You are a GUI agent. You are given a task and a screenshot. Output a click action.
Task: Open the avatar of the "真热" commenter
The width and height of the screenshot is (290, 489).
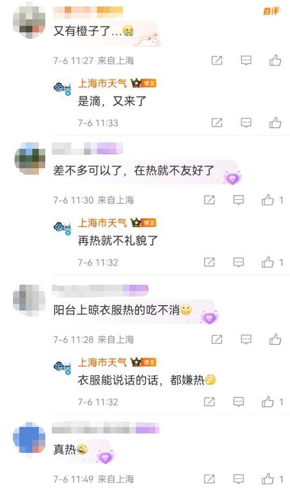tap(29, 438)
